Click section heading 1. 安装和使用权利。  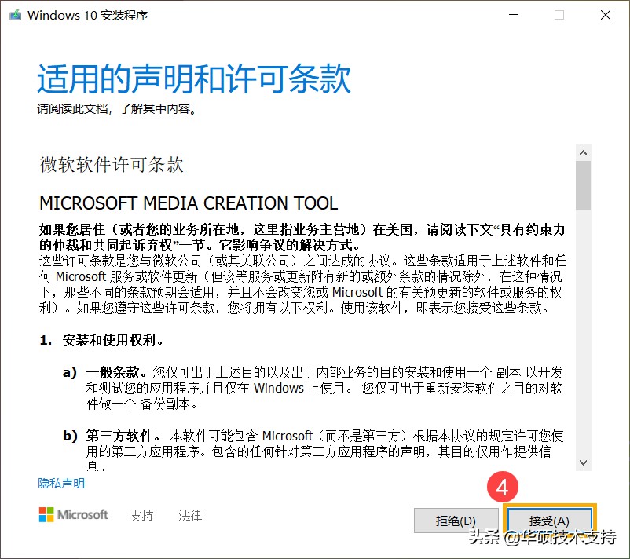101,341
